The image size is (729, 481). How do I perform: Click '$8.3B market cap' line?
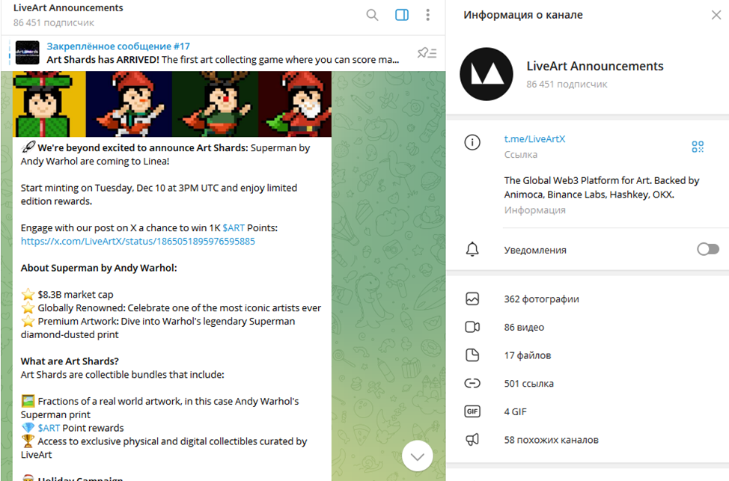click(76, 295)
